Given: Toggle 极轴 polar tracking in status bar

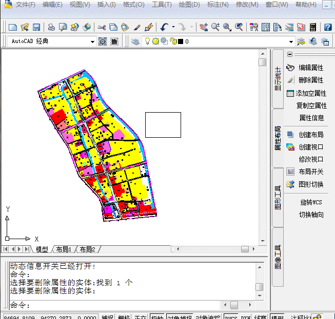Looking at the screenshot, I should [x=157, y=316].
